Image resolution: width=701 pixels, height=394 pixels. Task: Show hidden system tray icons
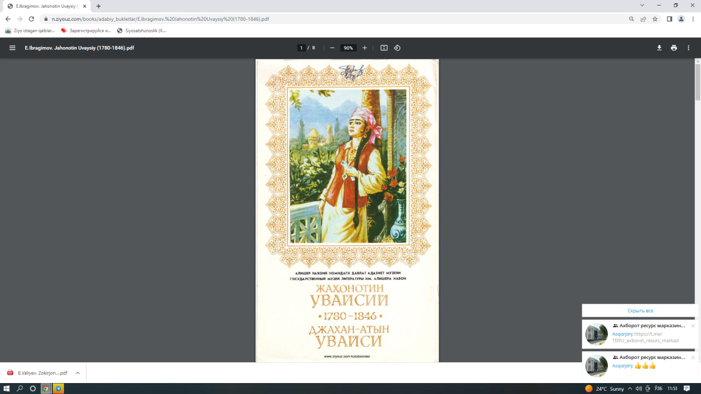(630, 389)
